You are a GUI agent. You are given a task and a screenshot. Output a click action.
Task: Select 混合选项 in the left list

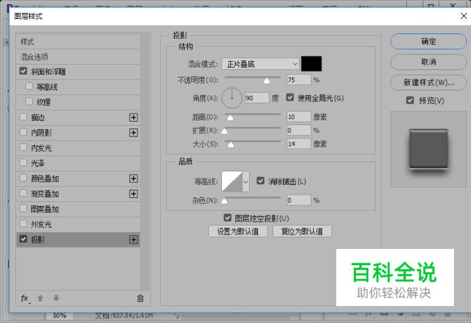[78, 56]
